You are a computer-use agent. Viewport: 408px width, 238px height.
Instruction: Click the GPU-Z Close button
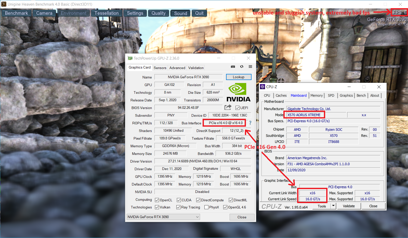242,217
